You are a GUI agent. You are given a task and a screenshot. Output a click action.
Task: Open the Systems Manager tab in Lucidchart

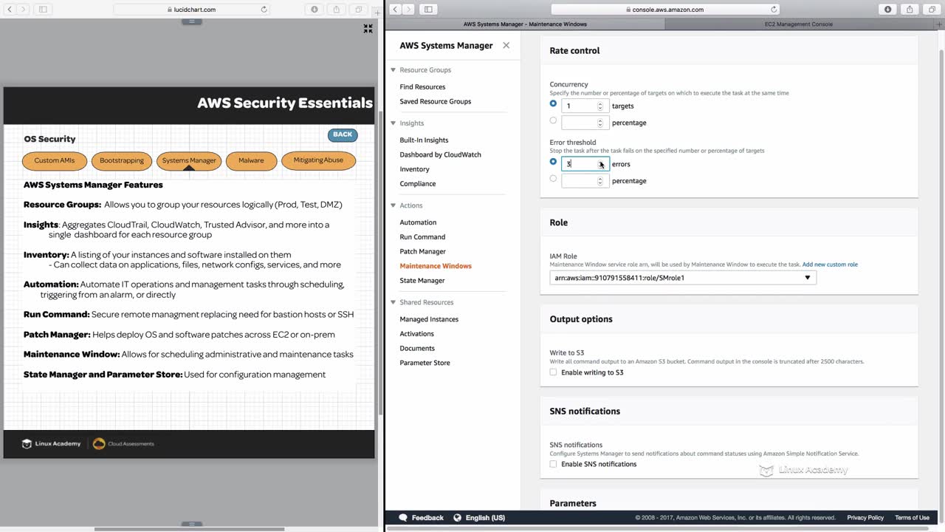(189, 160)
